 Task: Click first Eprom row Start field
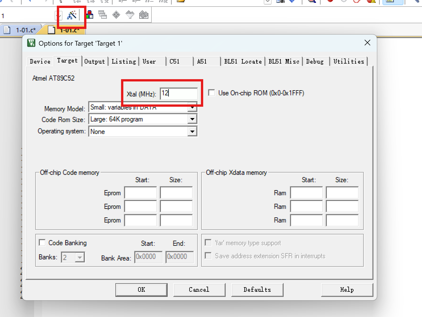(141, 193)
